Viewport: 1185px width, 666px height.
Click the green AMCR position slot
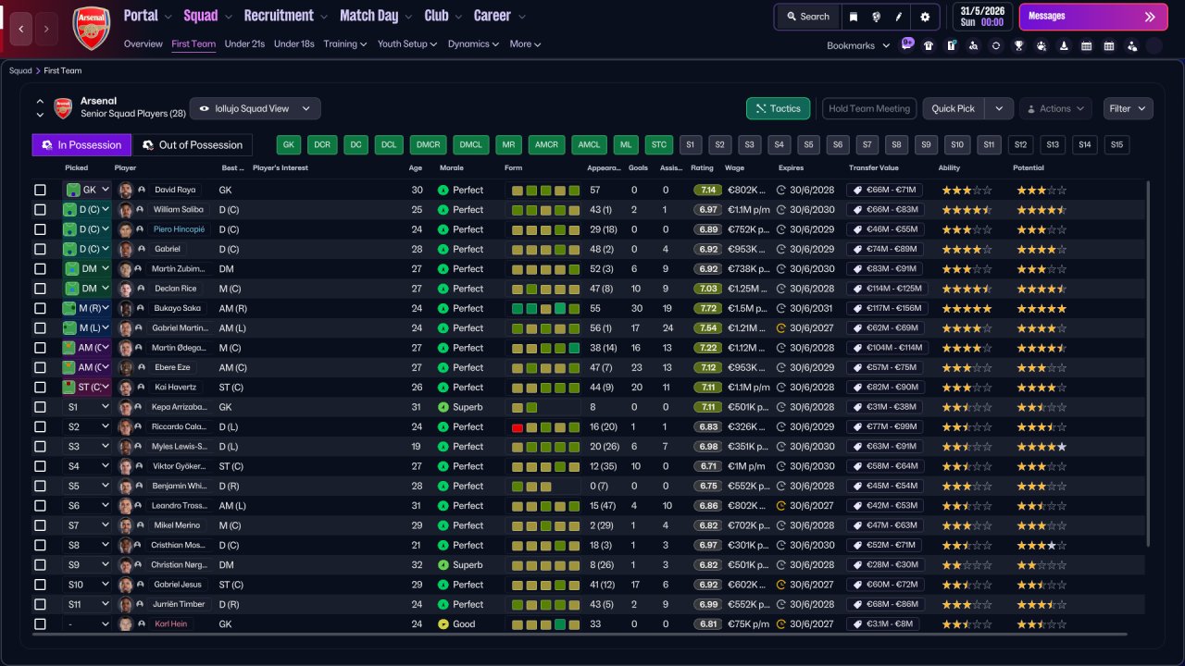tap(546, 145)
